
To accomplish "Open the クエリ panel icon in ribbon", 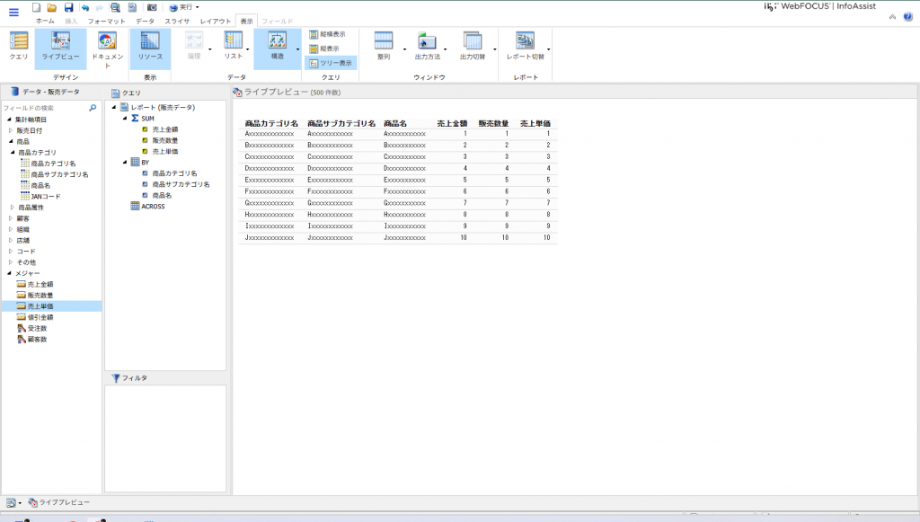I will [x=18, y=47].
